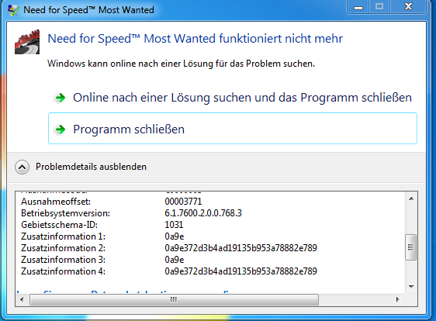Screen dimensions: 436x321
Task: Click the window title Need for Speed Most Wanted
Action: [88, 10]
